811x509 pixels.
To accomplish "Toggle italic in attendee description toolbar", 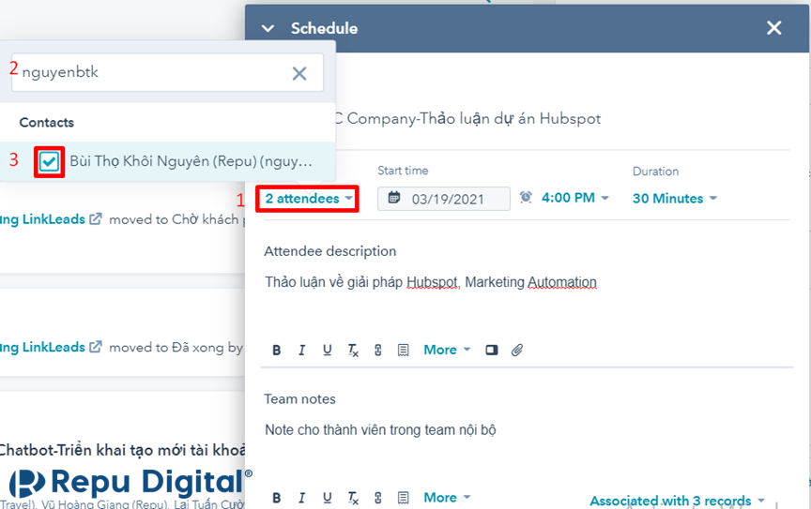I will [301, 351].
